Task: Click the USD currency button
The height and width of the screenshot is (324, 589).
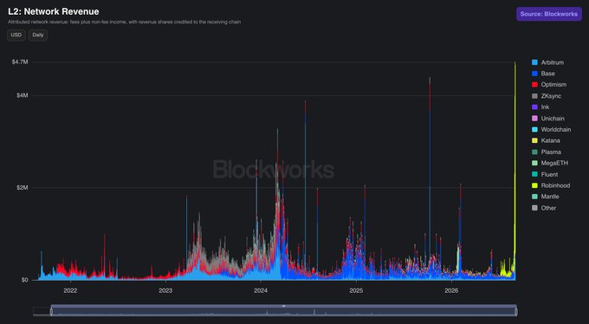Action: point(16,35)
